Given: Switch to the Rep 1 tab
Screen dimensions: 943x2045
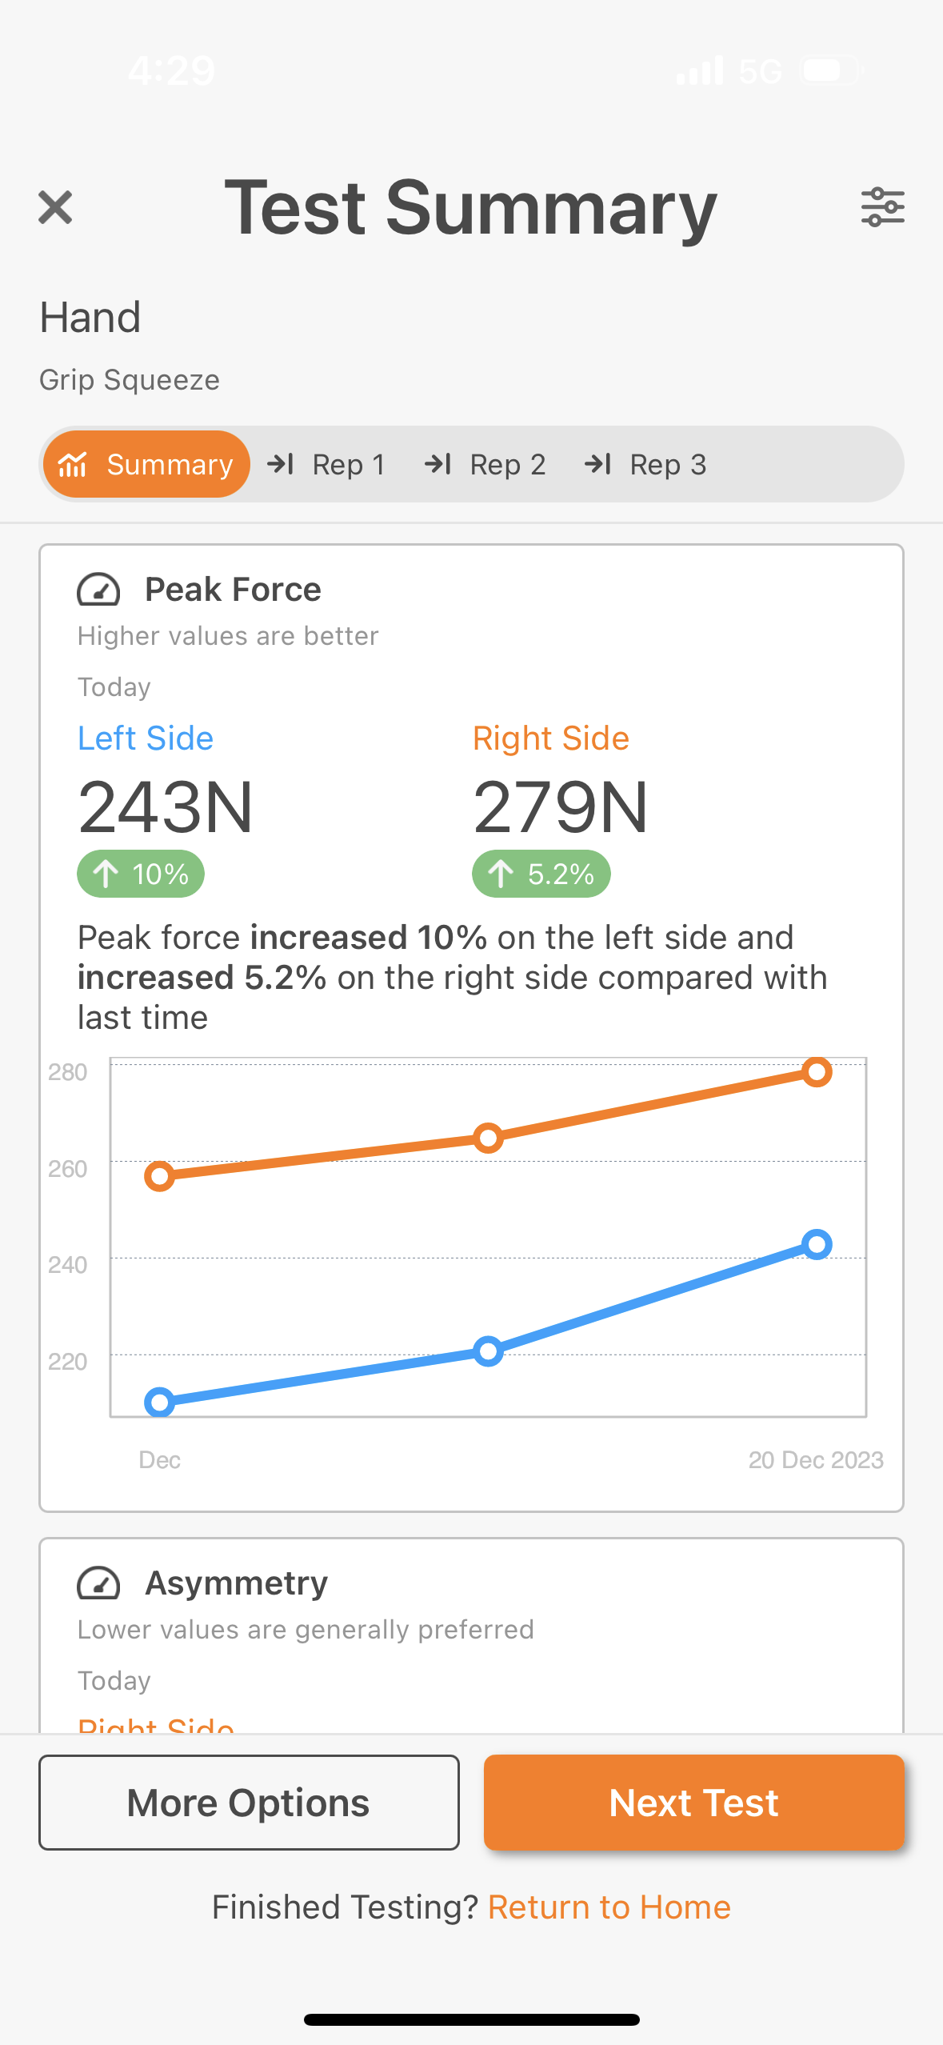Looking at the screenshot, I should point(349,464).
